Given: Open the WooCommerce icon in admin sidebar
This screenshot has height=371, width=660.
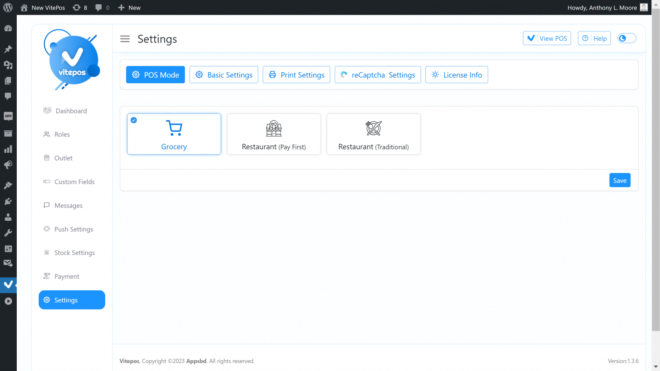Looking at the screenshot, I should coord(8,116).
